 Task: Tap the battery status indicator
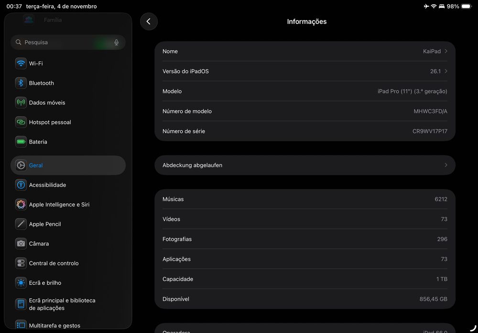[467, 6]
